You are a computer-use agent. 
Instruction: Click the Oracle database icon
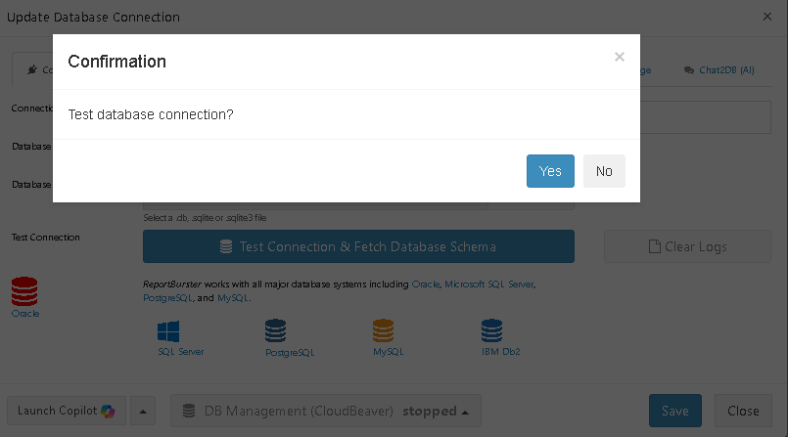point(24,291)
